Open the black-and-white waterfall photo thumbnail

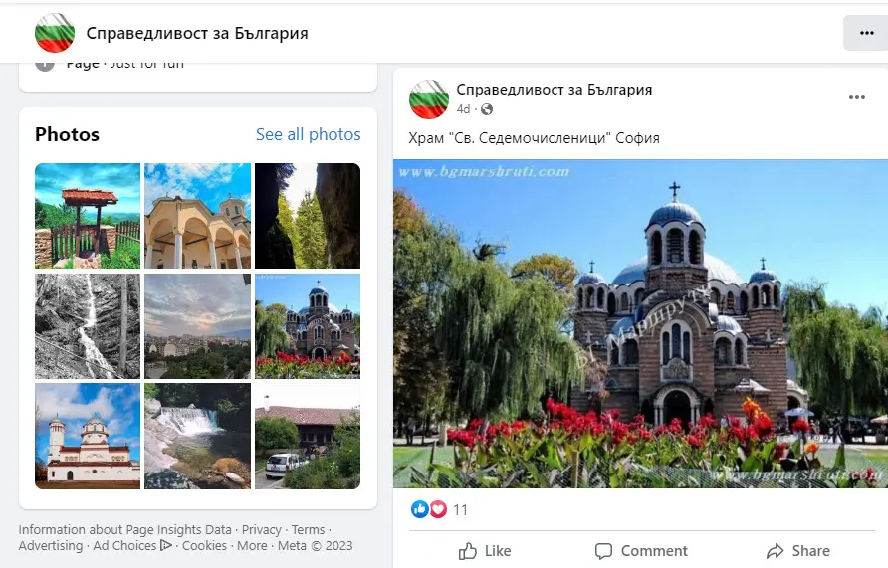point(88,326)
